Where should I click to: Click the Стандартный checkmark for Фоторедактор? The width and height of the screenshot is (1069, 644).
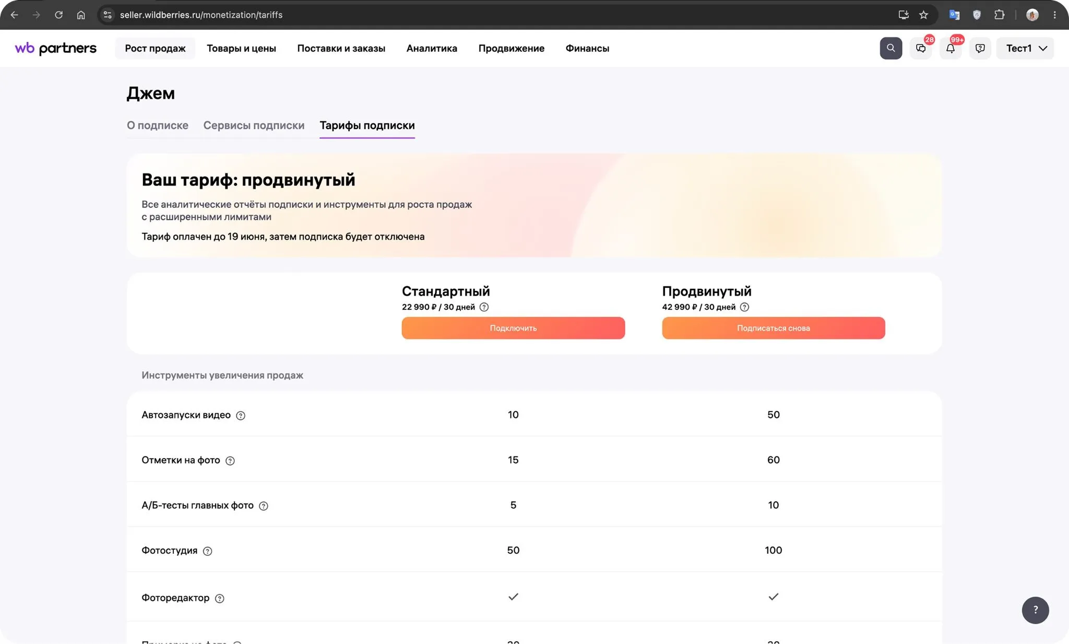point(513,596)
